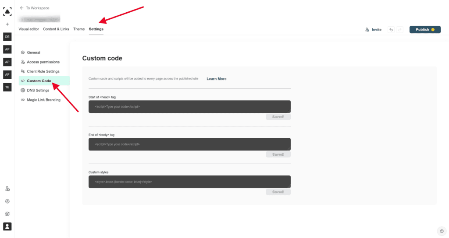Click the General settings gear icon
This screenshot has height=238, width=449.
23,52
